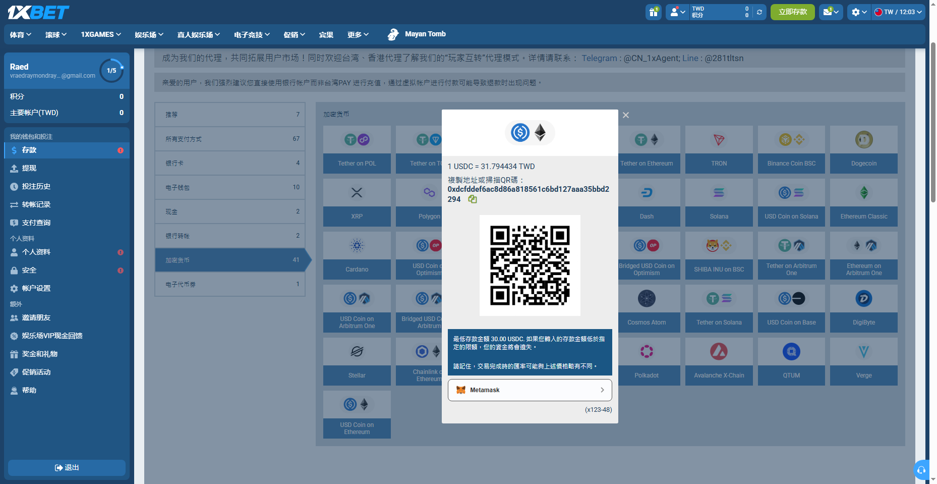
Task: Choose the Cardano payment tile
Action: (x=357, y=255)
